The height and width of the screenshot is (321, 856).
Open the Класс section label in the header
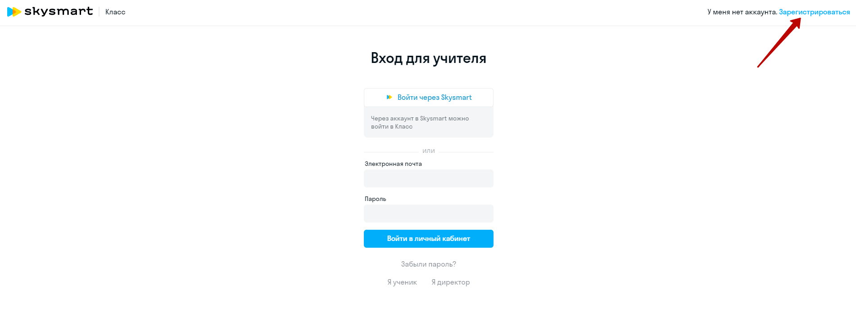pos(115,12)
